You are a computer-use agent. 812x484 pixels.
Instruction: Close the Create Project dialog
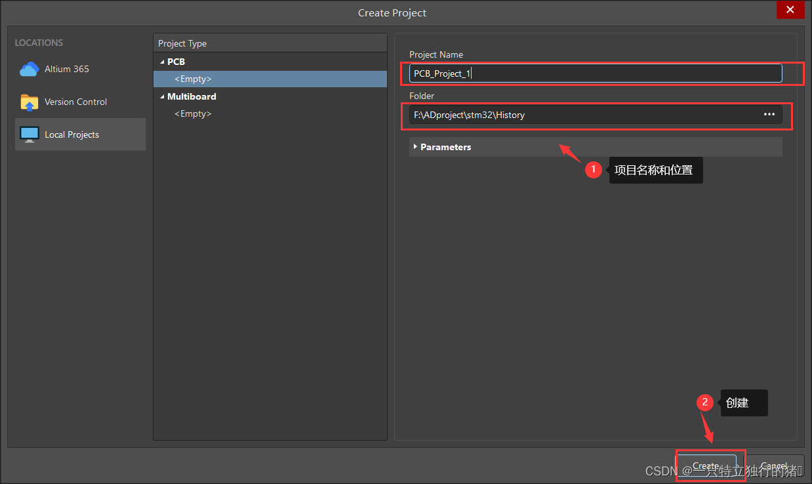click(x=790, y=10)
